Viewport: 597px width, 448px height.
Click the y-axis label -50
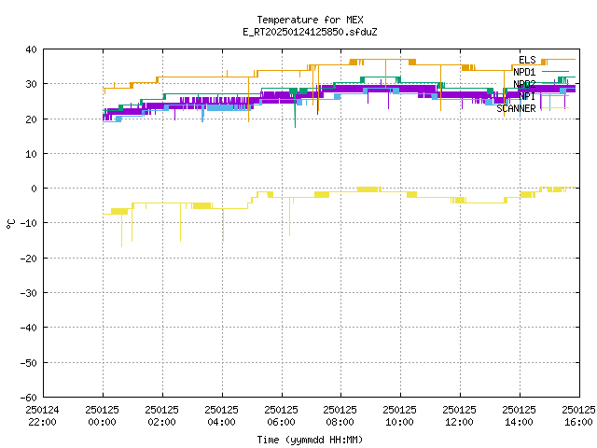click(x=29, y=363)
